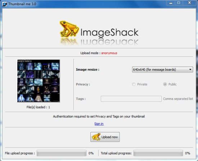
Task: Open the Image resize dropdown
Action: [162, 69]
